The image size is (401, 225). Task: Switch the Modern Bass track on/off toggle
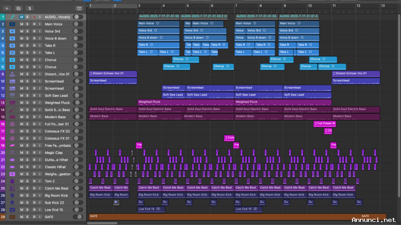click(x=78, y=117)
